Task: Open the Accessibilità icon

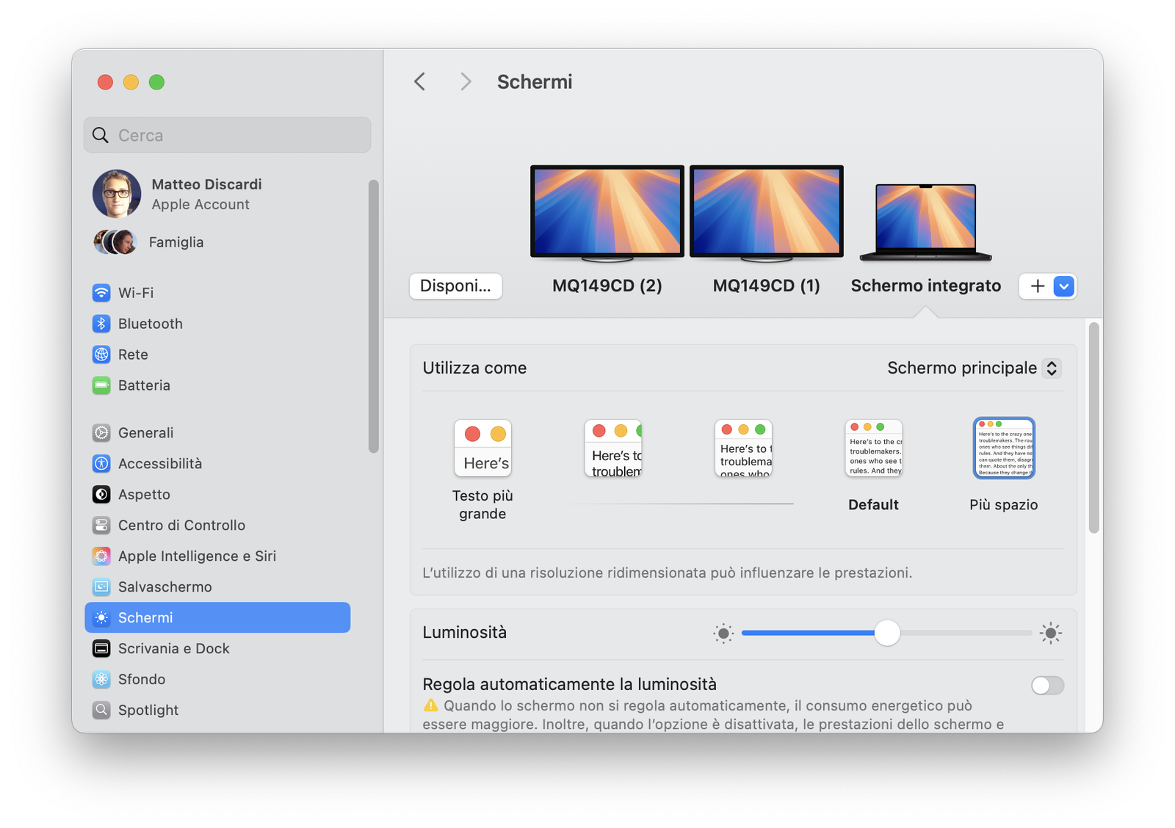Action: [101, 464]
